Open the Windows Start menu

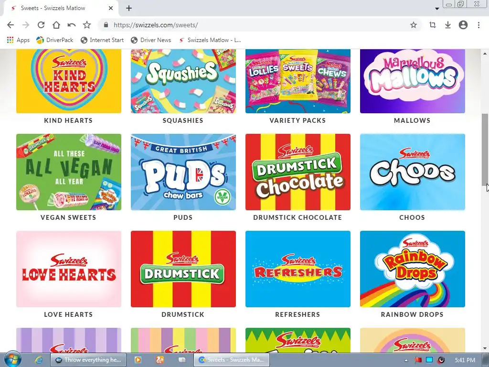pyautogui.click(x=12, y=359)
